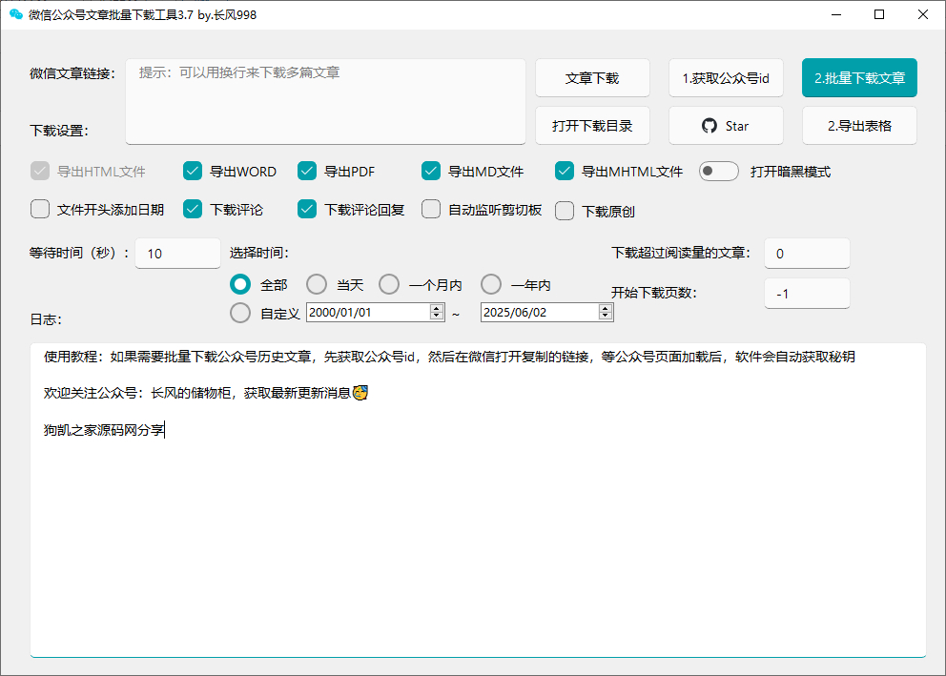Select the 一年内 time range option

490,283
